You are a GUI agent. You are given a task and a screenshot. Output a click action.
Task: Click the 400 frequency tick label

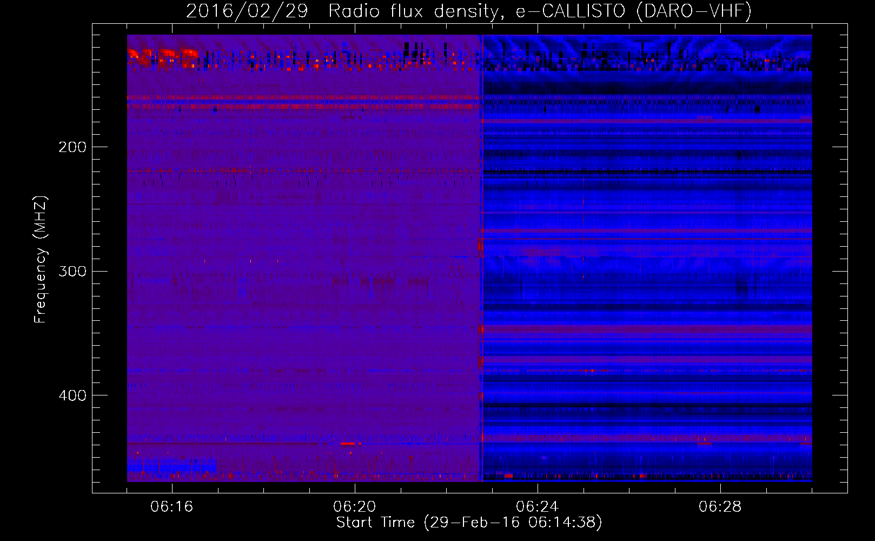tap(72, 395)
